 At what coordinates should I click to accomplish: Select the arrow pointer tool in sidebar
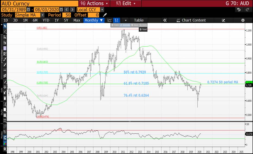tap(5, 26)
